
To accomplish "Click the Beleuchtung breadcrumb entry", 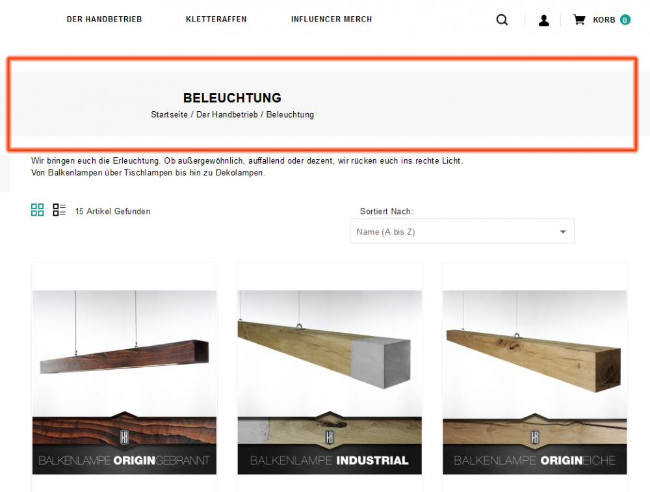I will (x=290, y=115).
